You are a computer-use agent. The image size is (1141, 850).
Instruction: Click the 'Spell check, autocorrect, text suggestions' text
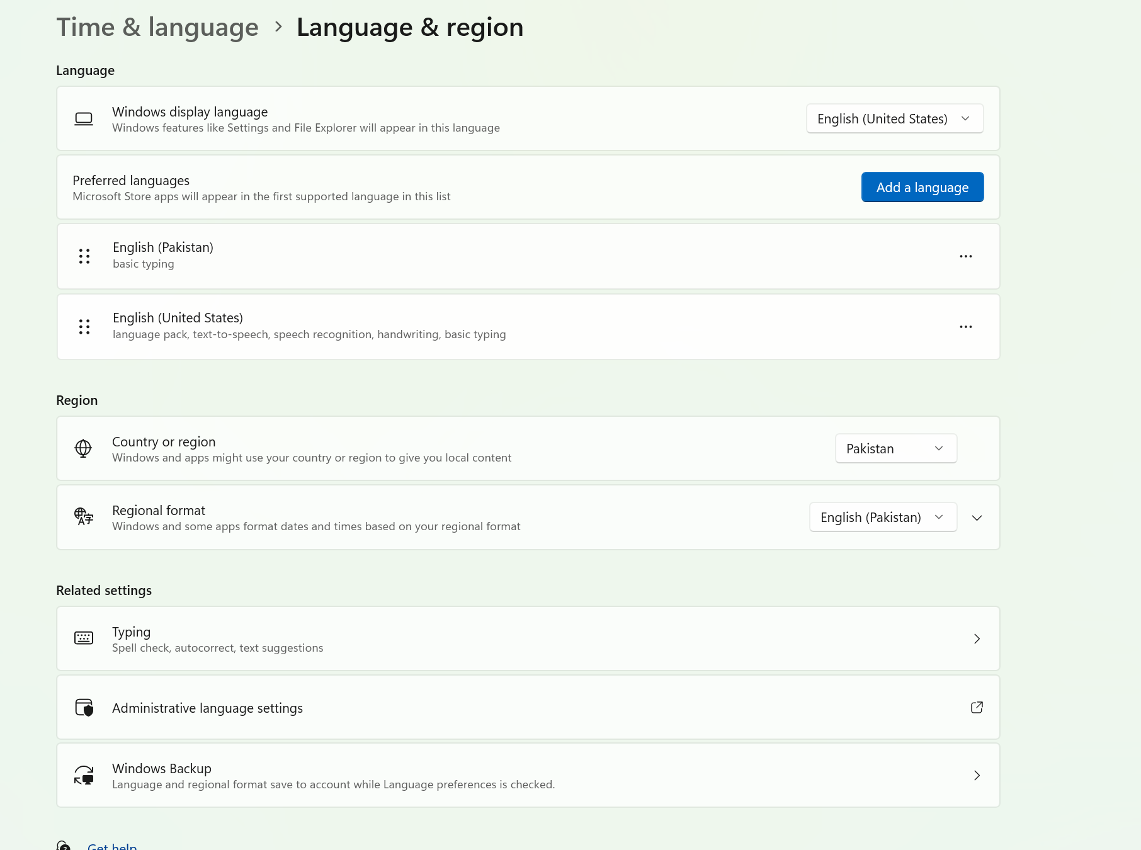pyautogui.click(x=218, y=648)
